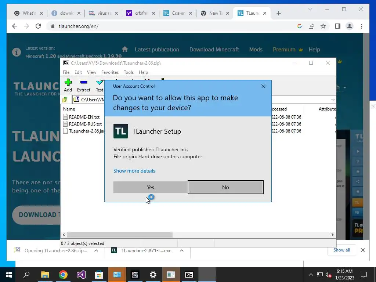Expand options for TLauncher-2.86.zip download

click(96, 250)
